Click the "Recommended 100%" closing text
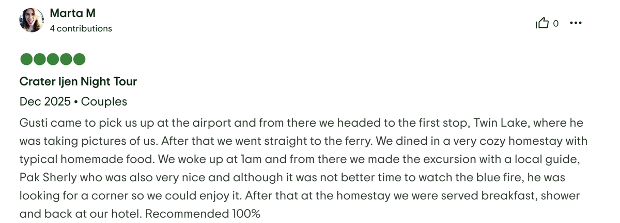This screenshot has width=620, height=223. click(206, 213)
